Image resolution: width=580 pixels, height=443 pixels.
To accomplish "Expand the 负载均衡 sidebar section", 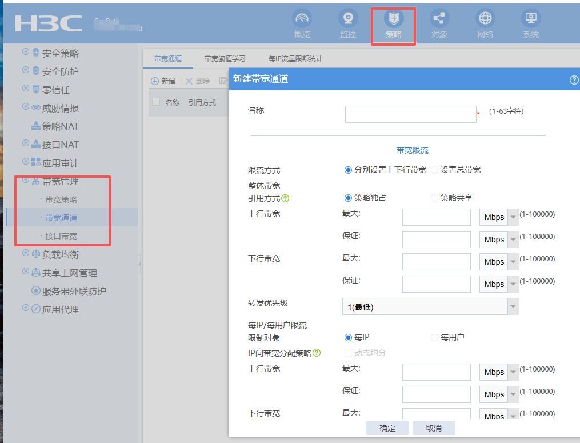I will coord(26,254).
